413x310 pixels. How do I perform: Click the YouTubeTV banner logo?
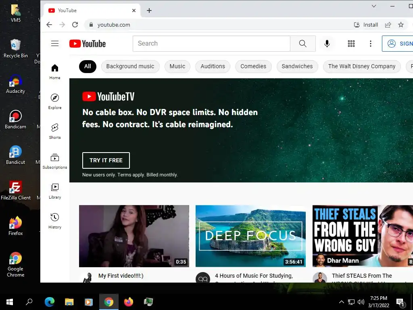tap(108, 96)
